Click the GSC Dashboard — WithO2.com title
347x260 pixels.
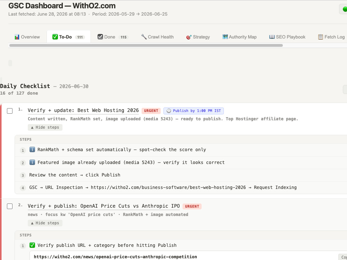pyautogui.click(x=62, y=6)
